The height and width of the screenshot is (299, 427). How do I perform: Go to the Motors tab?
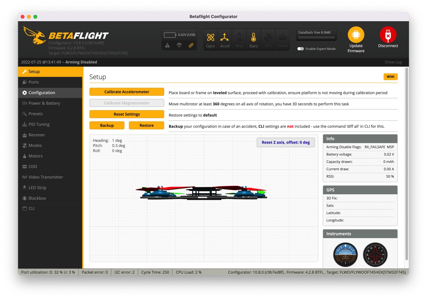point(50,156)
